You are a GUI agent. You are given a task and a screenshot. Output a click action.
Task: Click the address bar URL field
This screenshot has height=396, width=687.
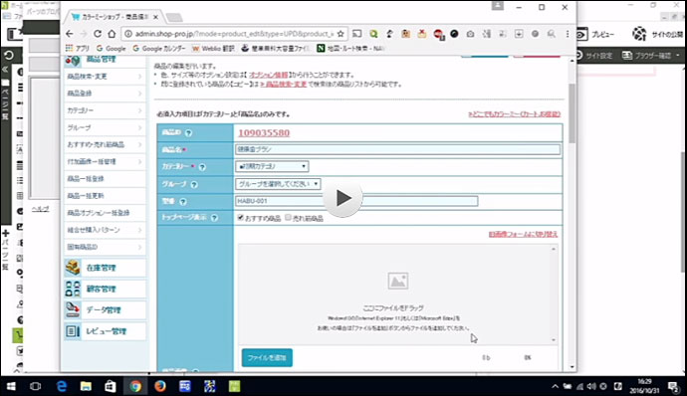tap(234, 34)
